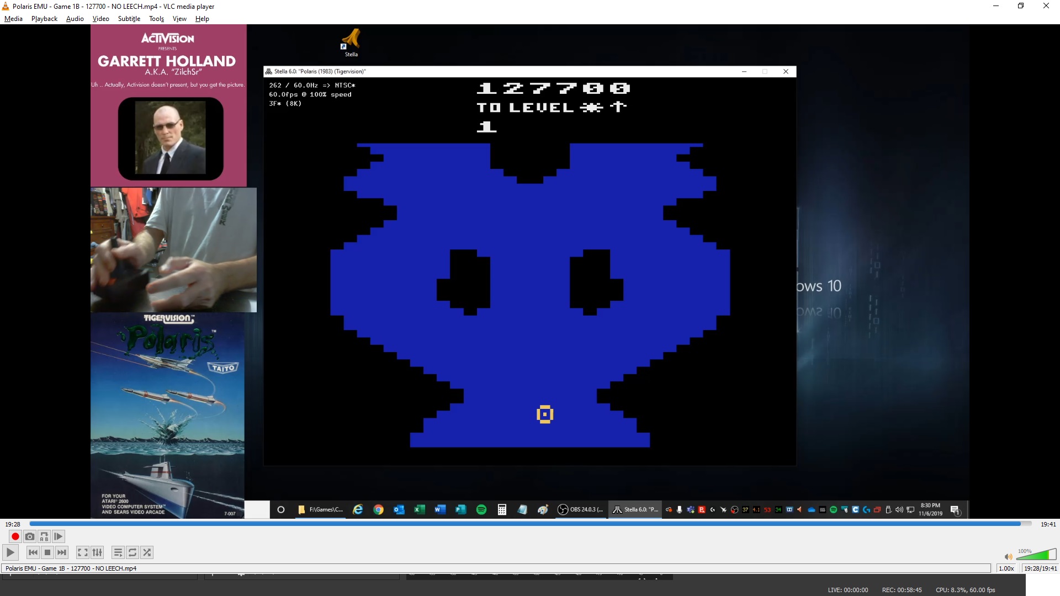1060x596 pixels.
Task: Click the LIVE 00:00:00 status text
Action: [847, 590]
